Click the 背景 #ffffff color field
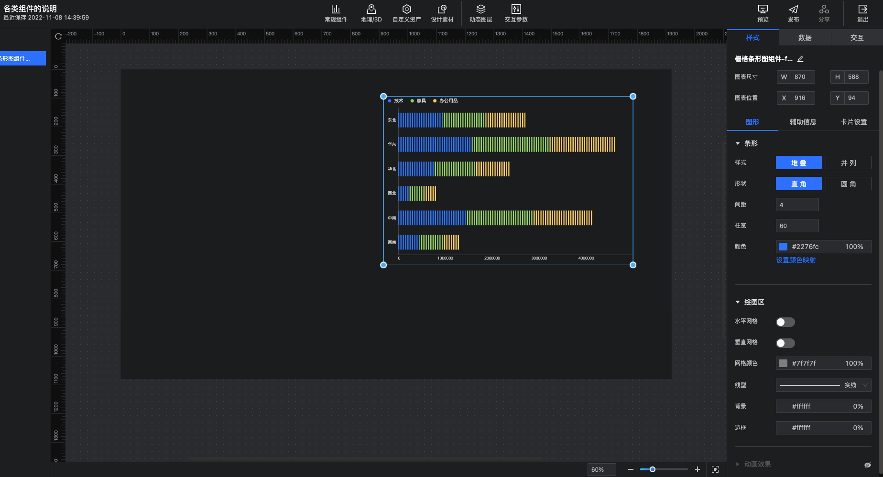This screenshot has width=883, height=477. (823, 406)
